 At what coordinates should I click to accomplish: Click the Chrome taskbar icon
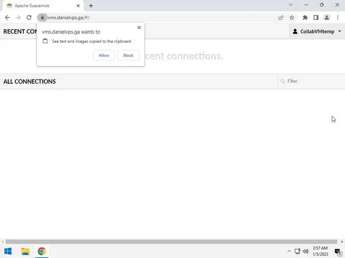click(x=41, y=251)
